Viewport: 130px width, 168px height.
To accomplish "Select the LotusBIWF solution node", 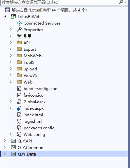I will (49, 10).
